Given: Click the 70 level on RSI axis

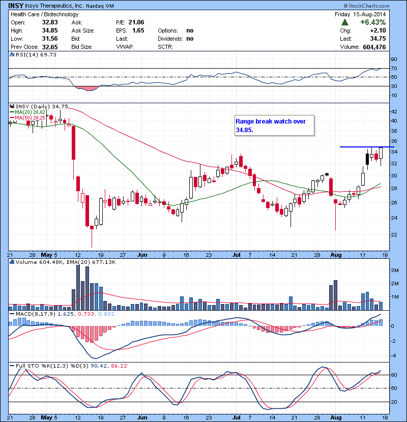Looking at the screenshot, I should click(x=394, y=68).
